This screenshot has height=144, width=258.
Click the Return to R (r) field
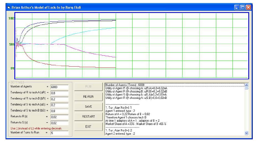coord(59,117)
